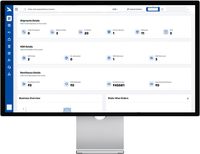Click the Remittance Paid hand icon
Viewport: 200px width, 154px height.
pyautogui.click(x=24, y=84)
